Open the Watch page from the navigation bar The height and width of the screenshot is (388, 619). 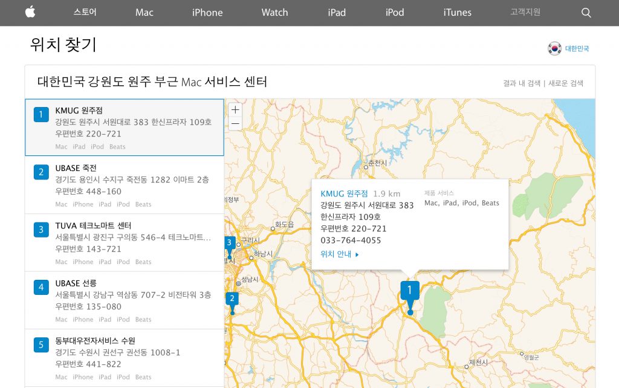(x=274, y=12)
